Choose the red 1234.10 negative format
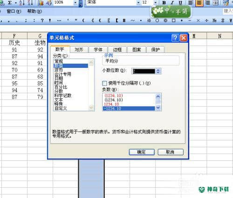The width and height of the screenshot is (233, 198). click(x=111, y=104)
